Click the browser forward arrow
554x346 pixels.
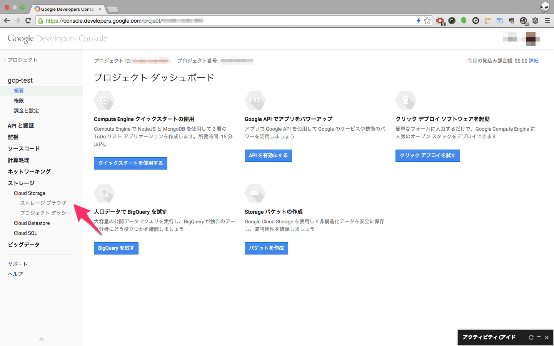(17, 20)
